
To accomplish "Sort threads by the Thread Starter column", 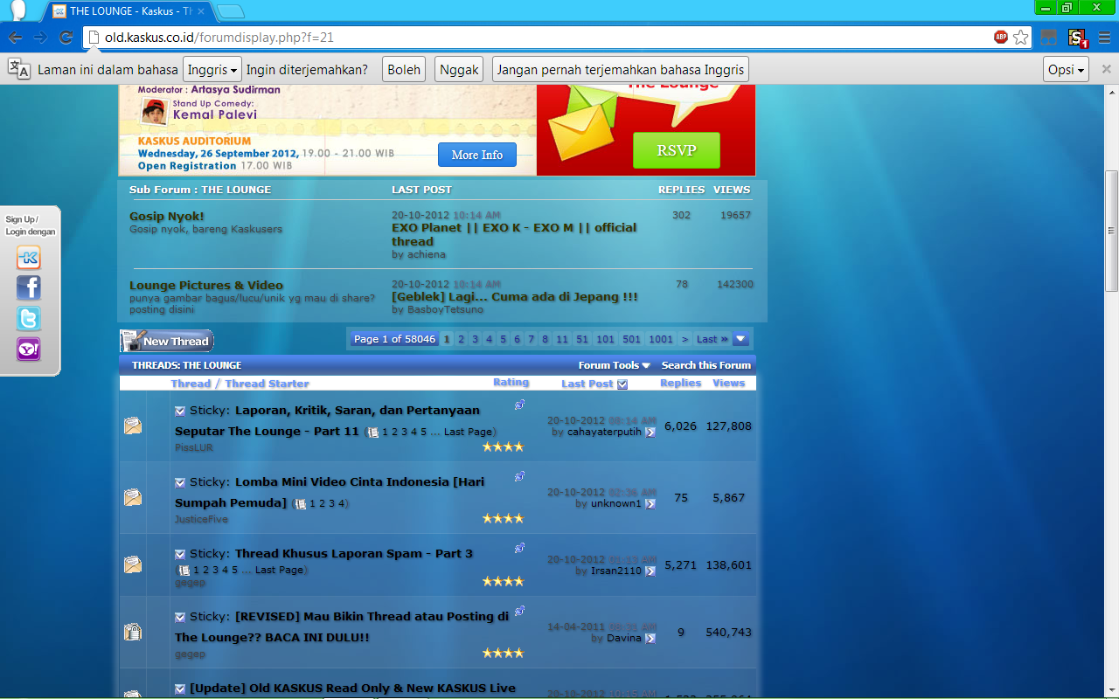I will 267,384.
